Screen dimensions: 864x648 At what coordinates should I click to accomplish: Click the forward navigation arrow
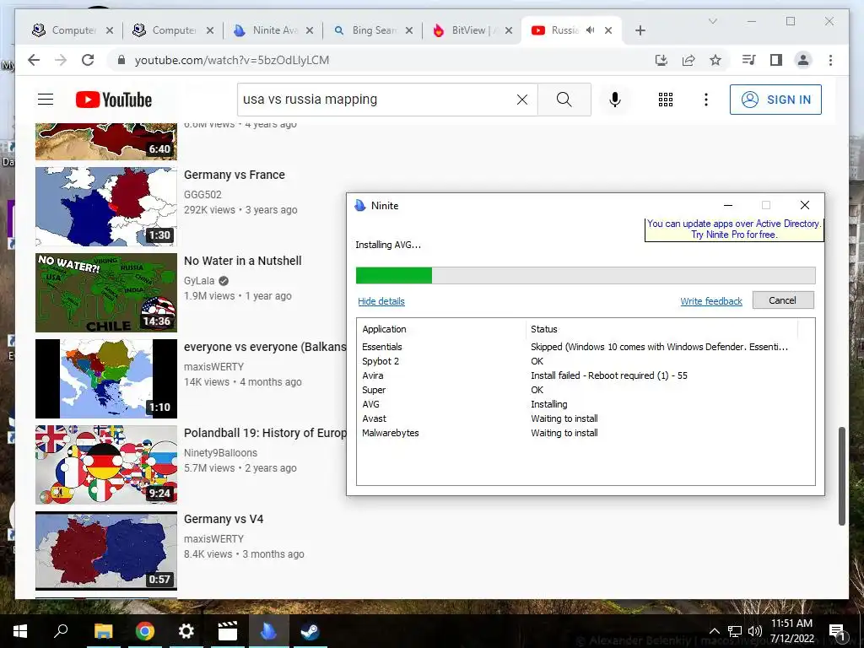[x=61, y=60]
